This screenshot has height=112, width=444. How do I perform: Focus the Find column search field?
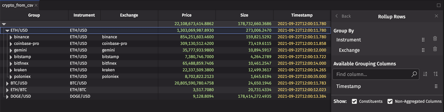[372, 74]
